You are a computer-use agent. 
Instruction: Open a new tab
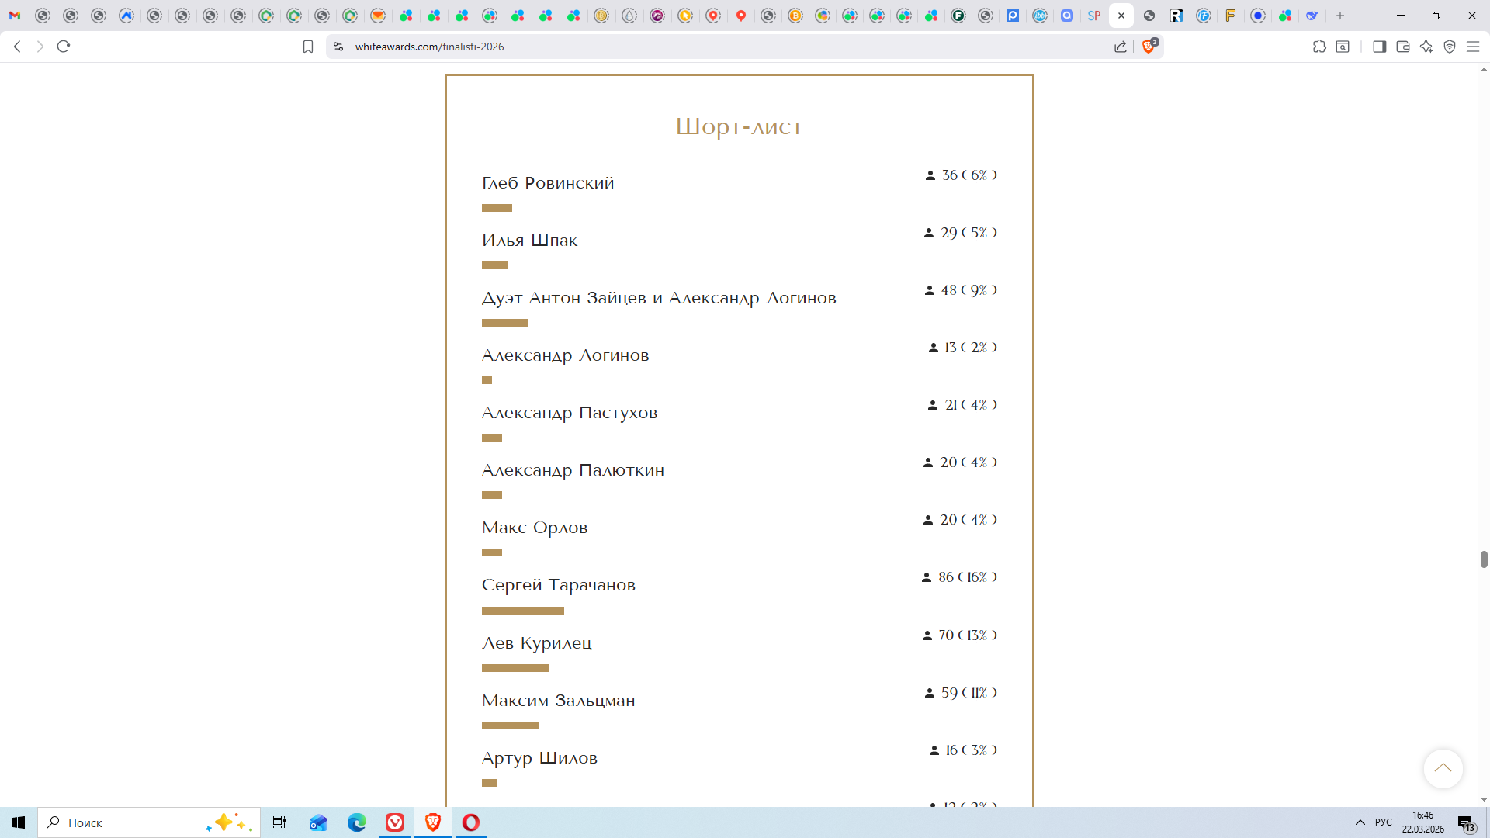coord(1340,16)
